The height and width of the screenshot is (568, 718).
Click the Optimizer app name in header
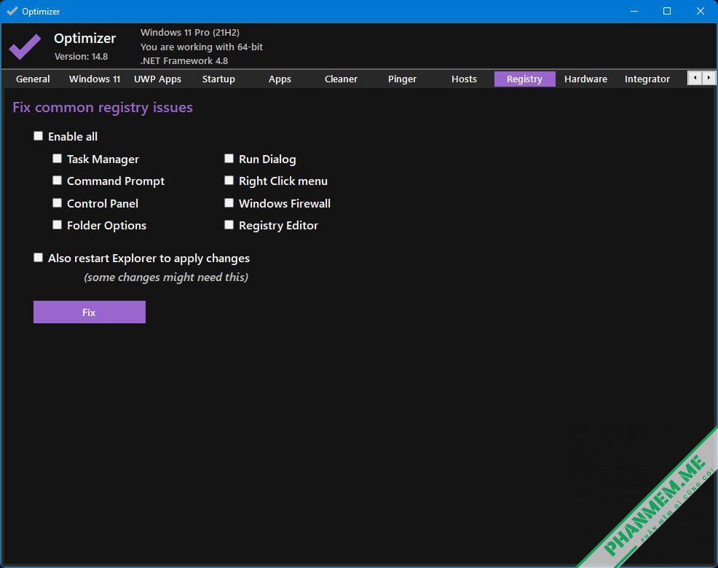[x=84, y=39]
